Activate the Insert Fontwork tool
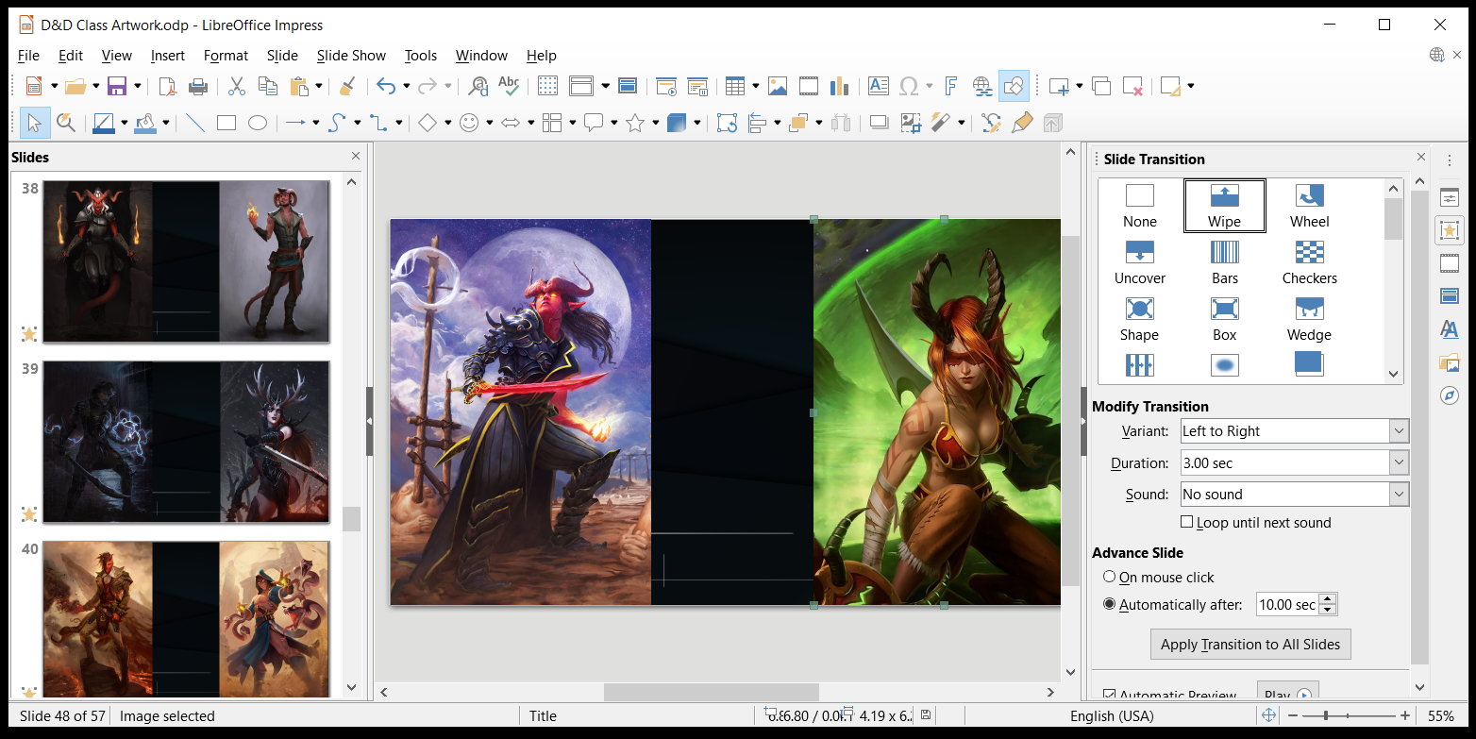The image size is (1476, 739). point(950,86)
